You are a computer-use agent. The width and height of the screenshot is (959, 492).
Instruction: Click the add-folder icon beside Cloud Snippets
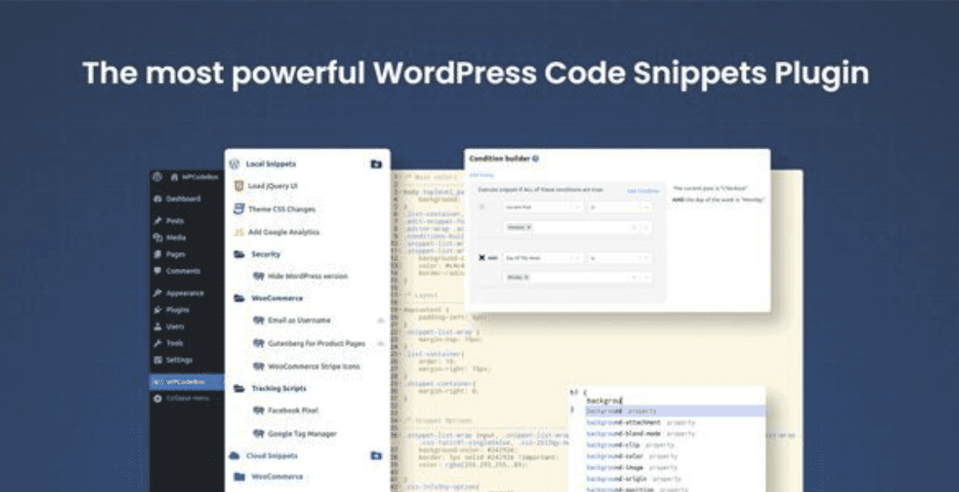click(x=376, y=456)
